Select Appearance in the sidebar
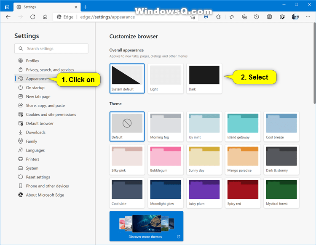The width and height of the screenshot is (316, 245). coord(36,79)
